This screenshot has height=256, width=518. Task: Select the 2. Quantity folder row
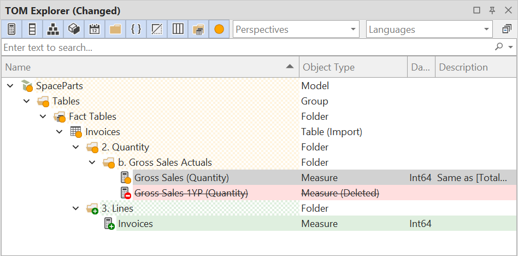tap(126, 147)
